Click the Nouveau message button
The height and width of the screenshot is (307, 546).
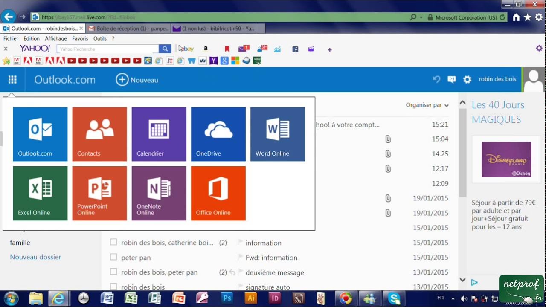coord(137,80)
